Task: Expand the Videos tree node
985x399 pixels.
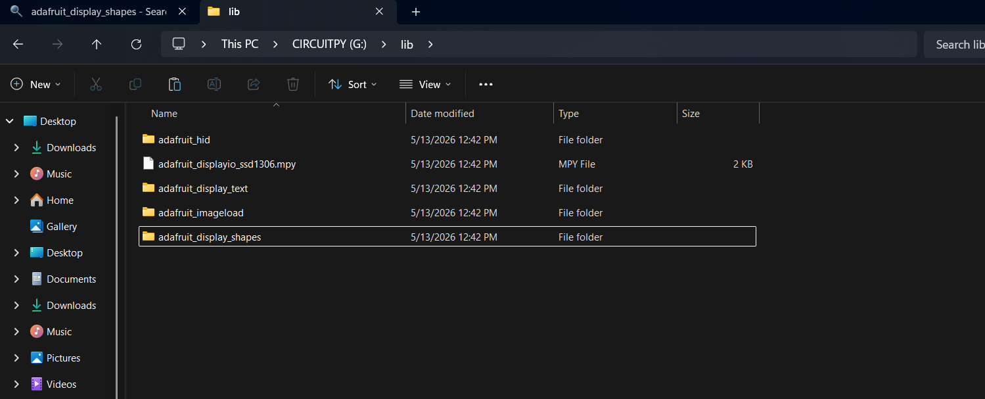Action: pos(16,384)
